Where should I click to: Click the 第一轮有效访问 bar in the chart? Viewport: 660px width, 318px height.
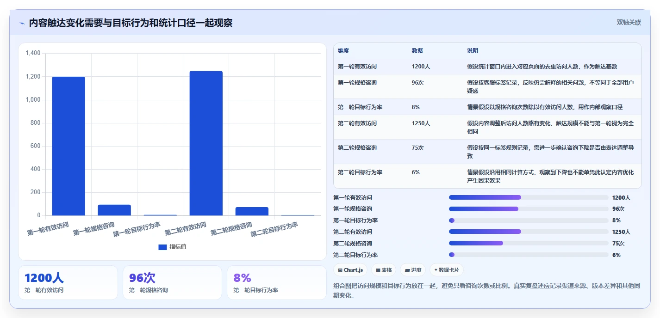click(68, 146)
